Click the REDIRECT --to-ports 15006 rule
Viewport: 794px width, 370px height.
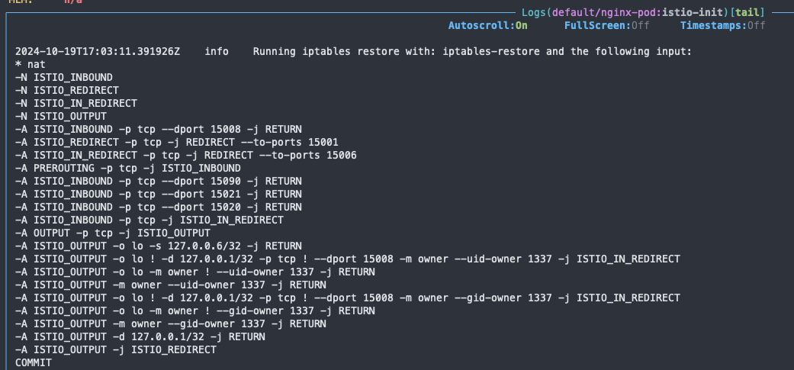(x=186, y=155)
